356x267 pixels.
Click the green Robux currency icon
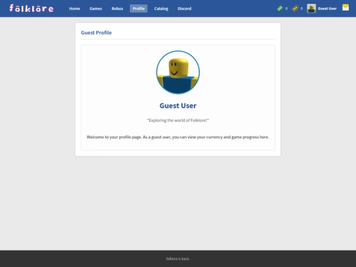pos(280,9)
